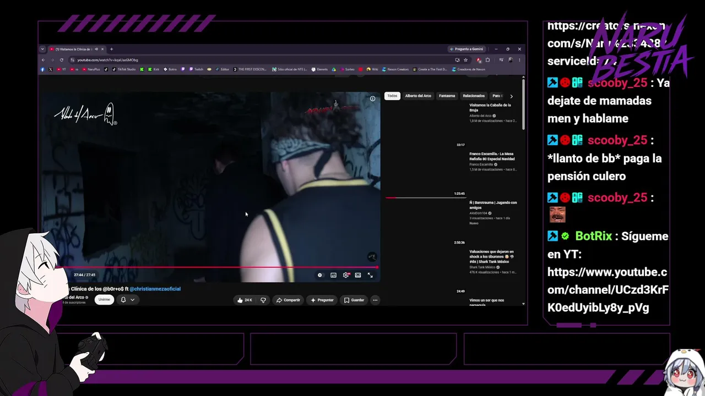This screenshot has height=396, width=705.
Task: Open the Create a The First D... bookmark
Action: tap(430, 69)
